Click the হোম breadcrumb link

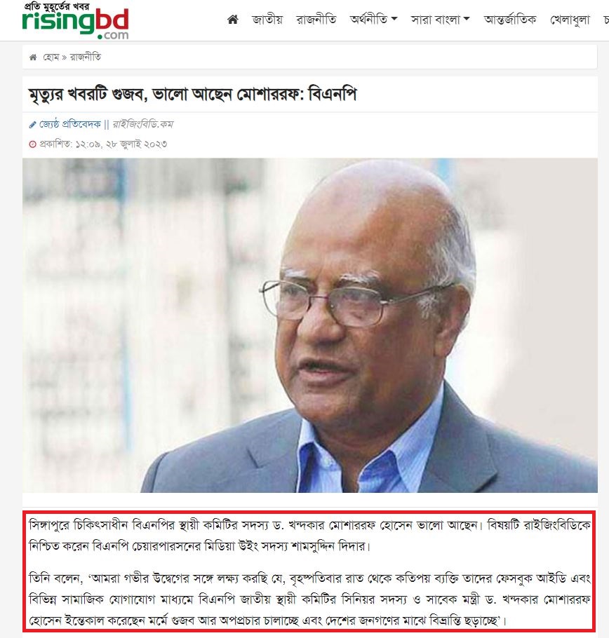(51, 57)
